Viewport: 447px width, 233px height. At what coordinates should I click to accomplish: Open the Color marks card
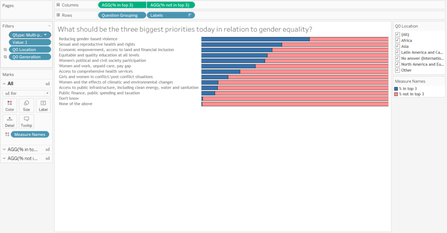click(x=10, y=105)
